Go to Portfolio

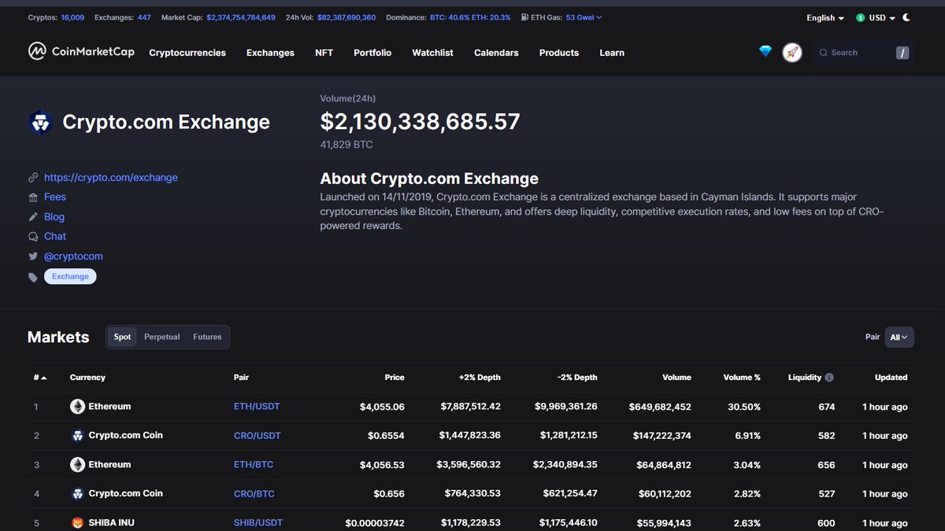click(372, 53)
